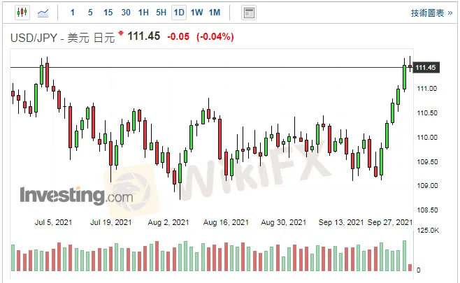Viewport: 460px width, 283px height.
Task: Click the red down-arrow next to price
Action: (x=120, y=34)
